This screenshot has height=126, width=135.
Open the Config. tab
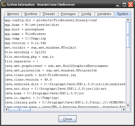pyautogui.click(x=86, y=14)
